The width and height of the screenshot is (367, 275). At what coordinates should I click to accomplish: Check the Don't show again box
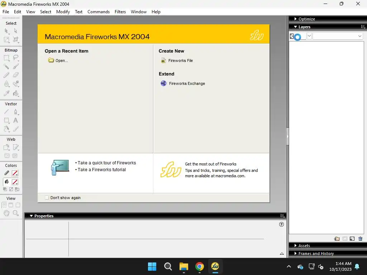point(47,198)
